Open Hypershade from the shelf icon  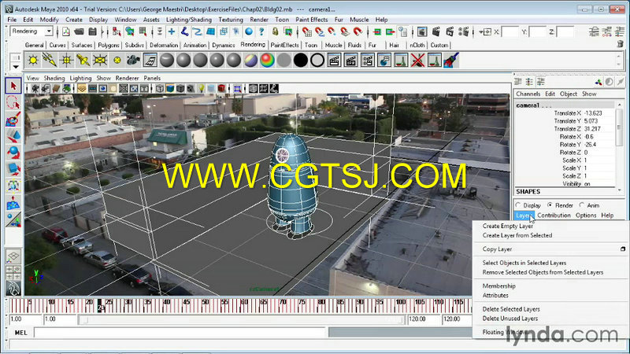(x=150, y=61)
